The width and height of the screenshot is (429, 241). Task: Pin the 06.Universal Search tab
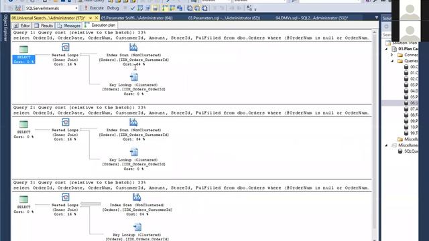90,18
